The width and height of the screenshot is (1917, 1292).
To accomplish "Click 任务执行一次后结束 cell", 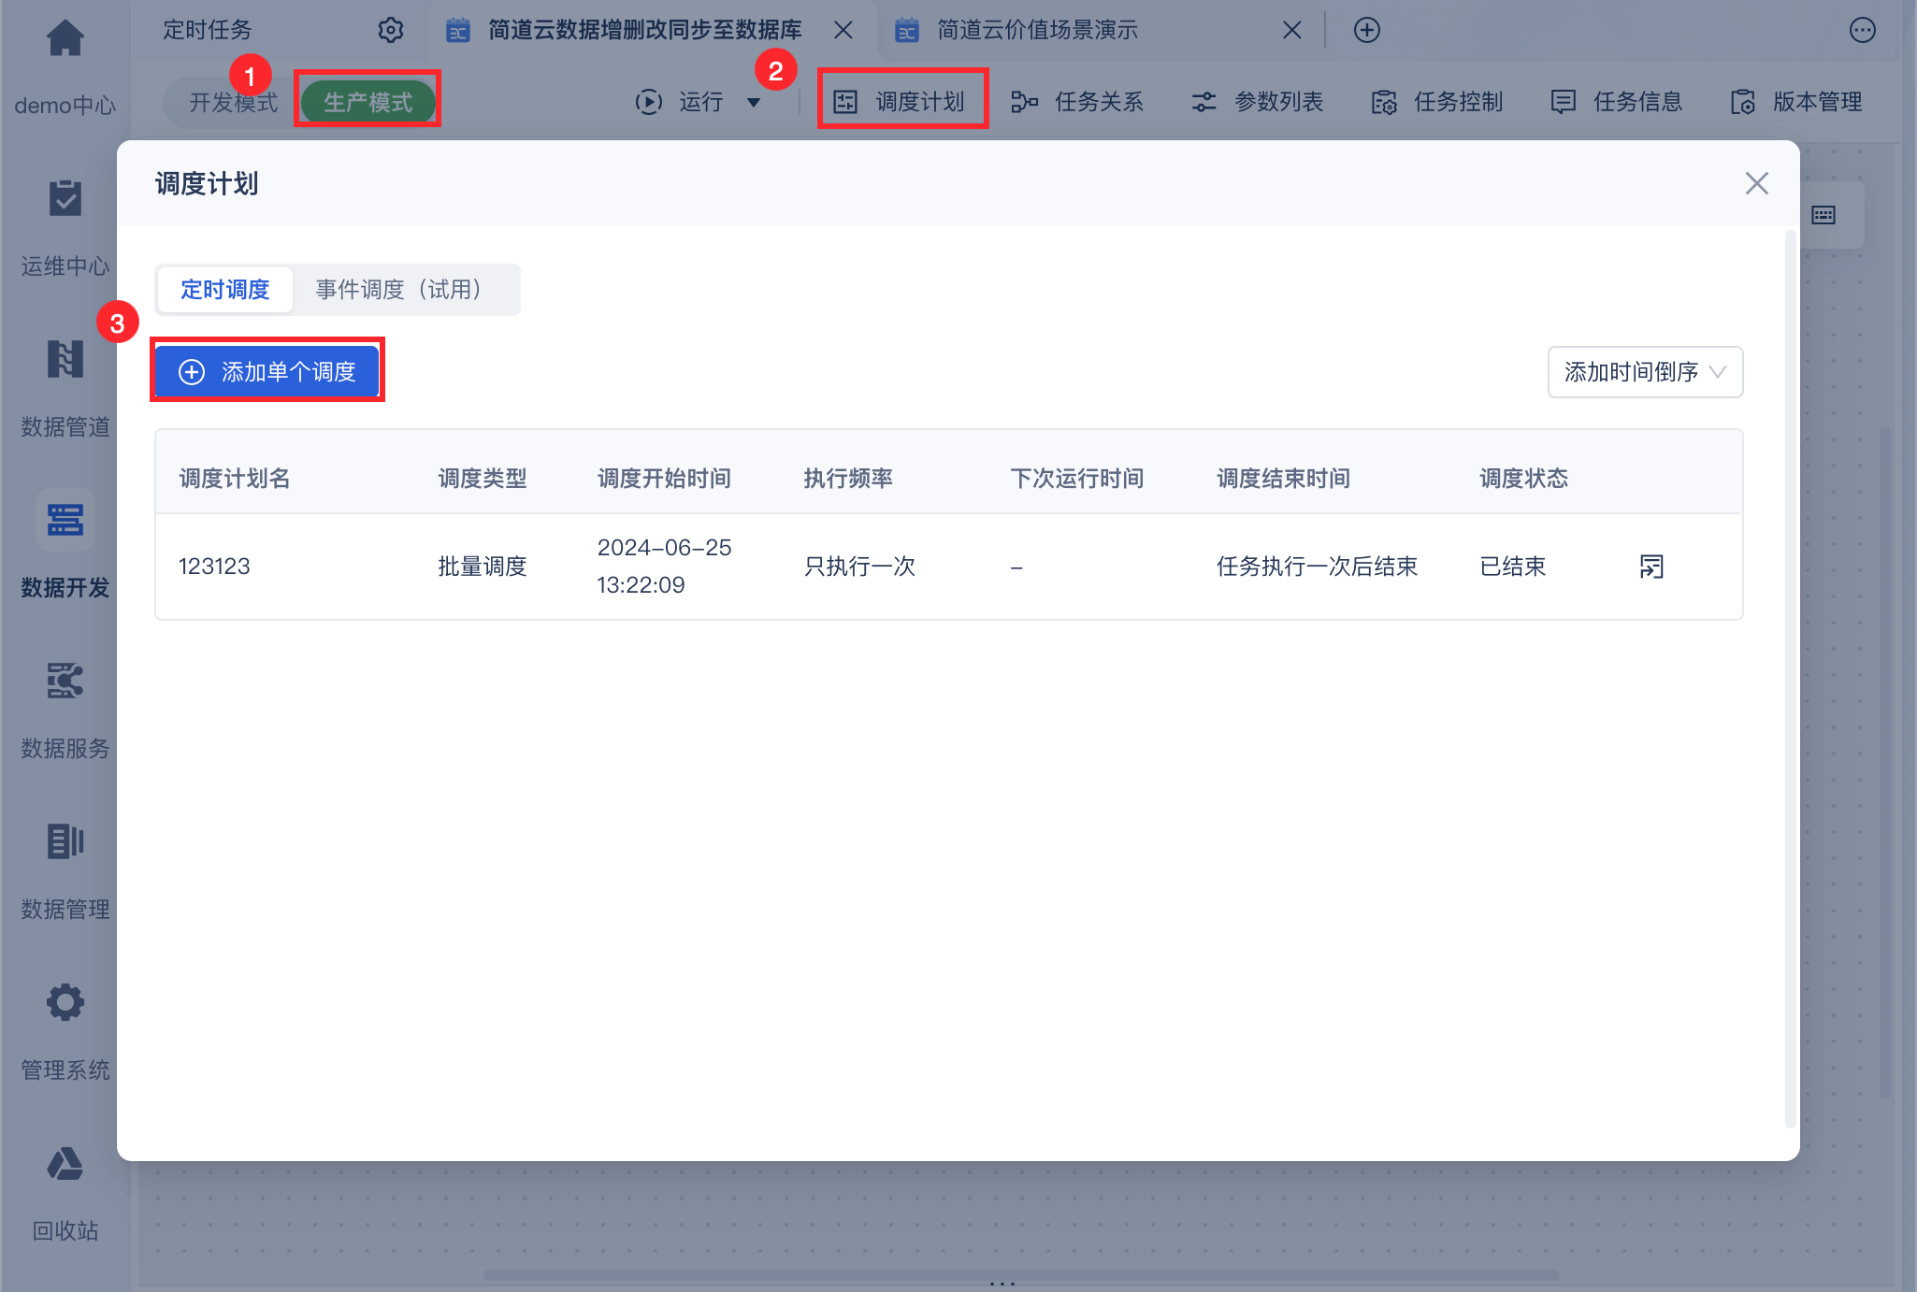I will (1317, 567).
